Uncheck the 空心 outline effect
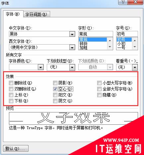Screen dimensions: 144x155 pyautogui.click(x=55, y=89)
